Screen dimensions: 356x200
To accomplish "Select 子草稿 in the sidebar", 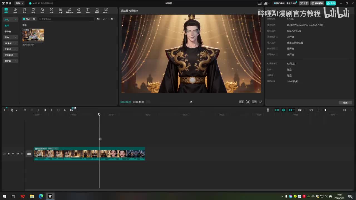I will (x=8, y=31).
